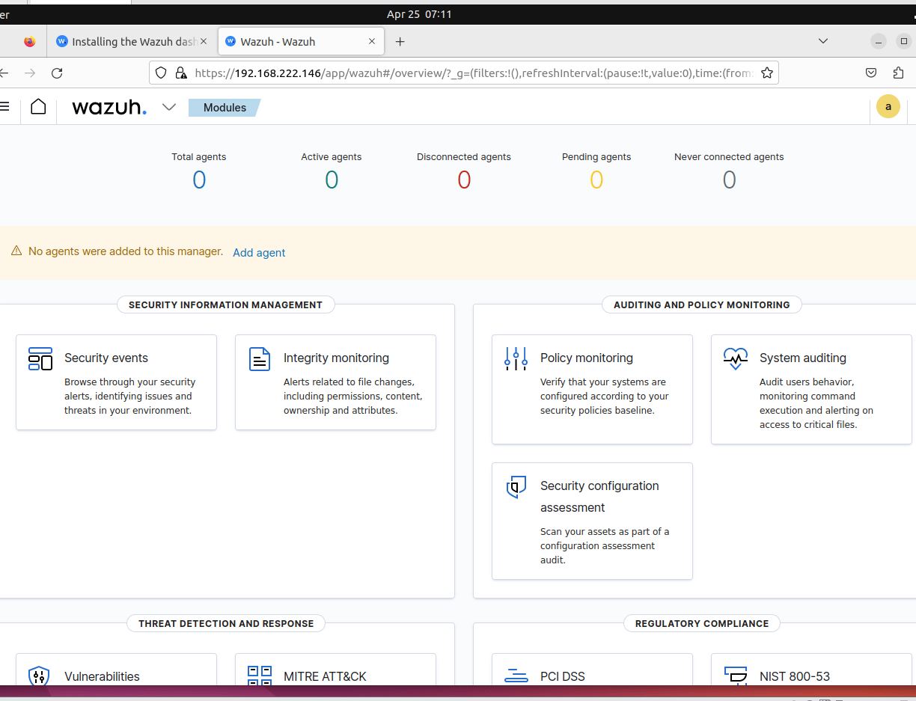Switch to the Installing the Wazuh dashboard tab

point(132,42)
